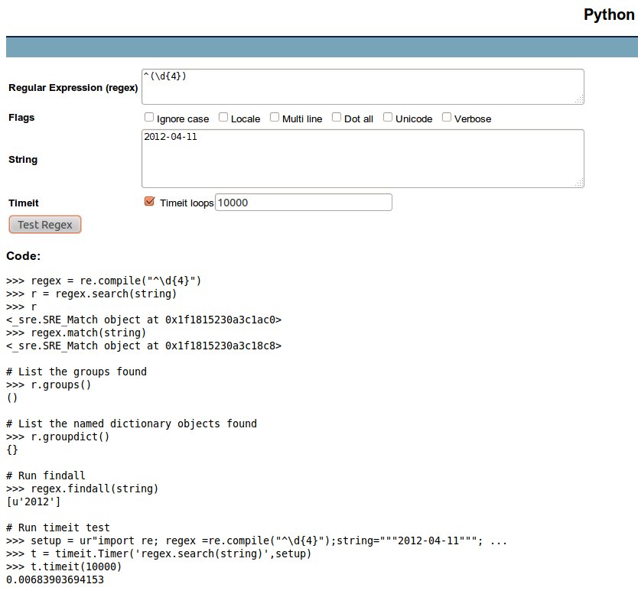Screen dimensions: 638x594
Task: Click the 'r.groupdict()' code line
Action: 58,437
